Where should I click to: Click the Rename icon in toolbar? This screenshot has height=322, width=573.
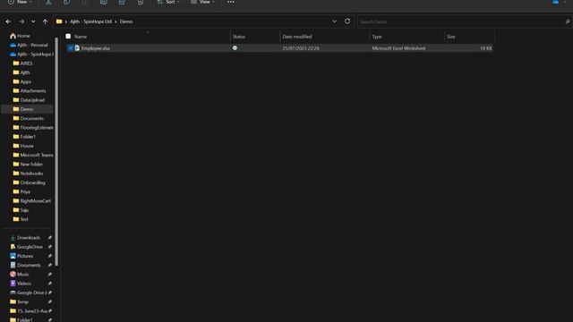(104, 2)
